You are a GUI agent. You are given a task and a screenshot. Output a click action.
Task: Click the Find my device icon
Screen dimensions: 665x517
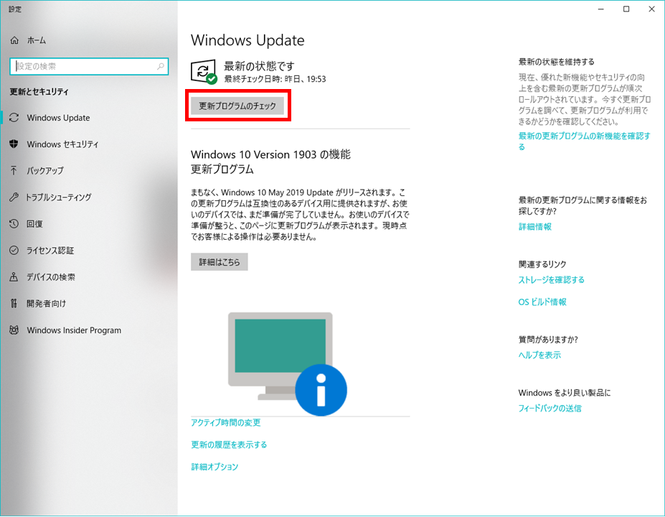click(x=14, y=276)
